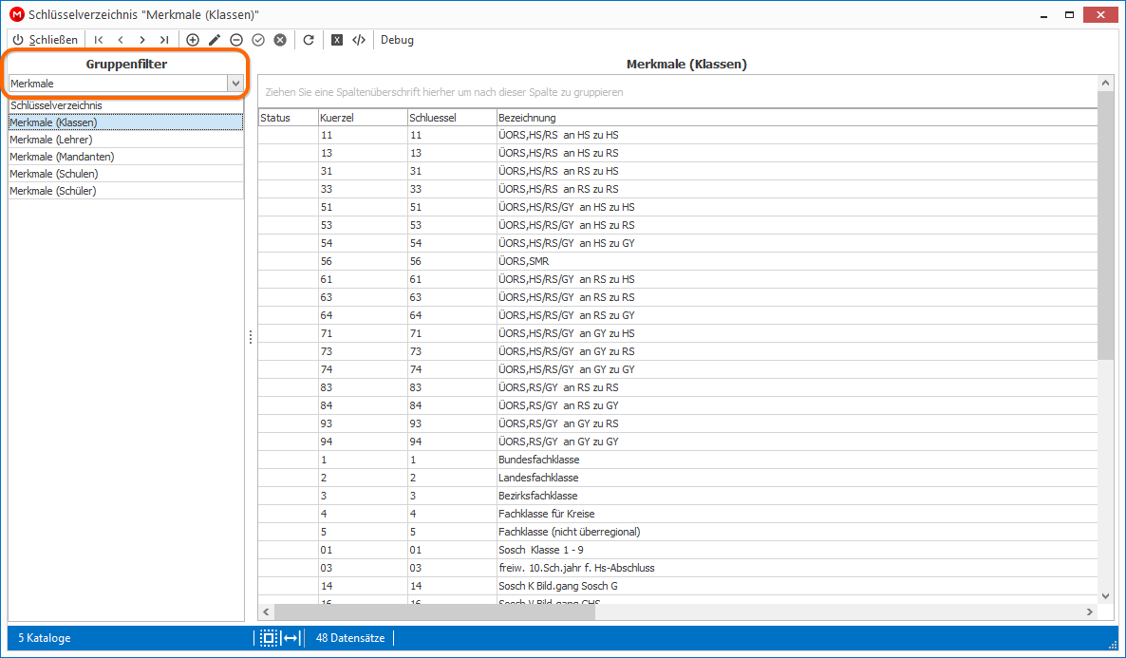Click the group-by-column drop area
The height and width of the screenshot is (658, 1126).
click(x=678, y=92)
